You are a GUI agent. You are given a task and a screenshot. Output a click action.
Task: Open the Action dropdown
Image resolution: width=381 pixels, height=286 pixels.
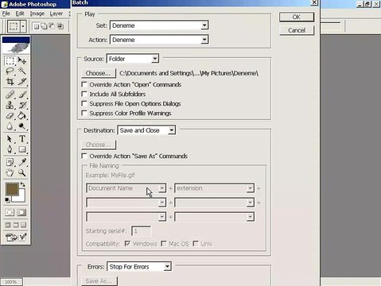159,40
